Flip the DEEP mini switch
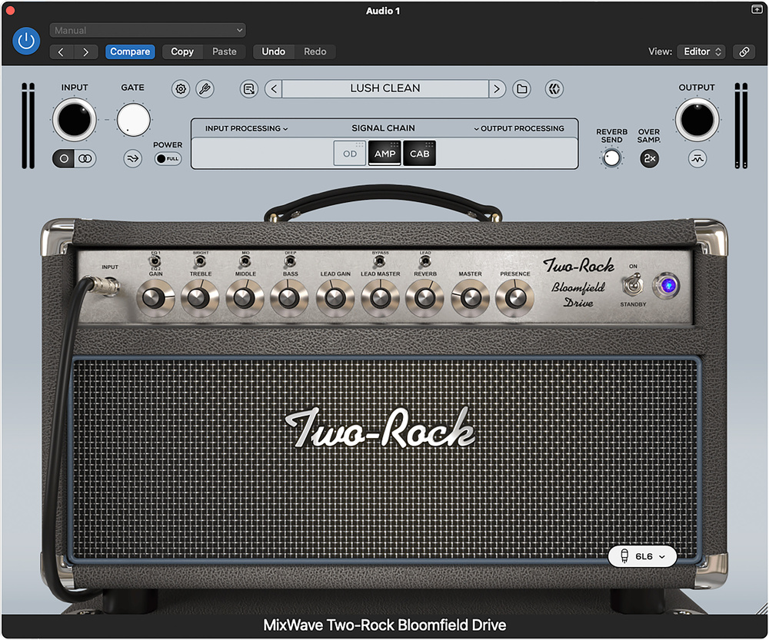Screen dimensions: 769x640 point(291,261)
